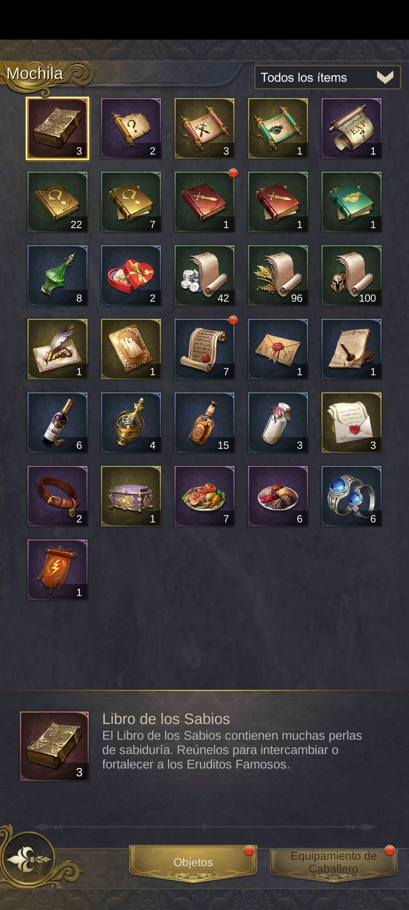
Task: Select the red wine bottle item
Action: pyautogui.click(x=58, y=423)
